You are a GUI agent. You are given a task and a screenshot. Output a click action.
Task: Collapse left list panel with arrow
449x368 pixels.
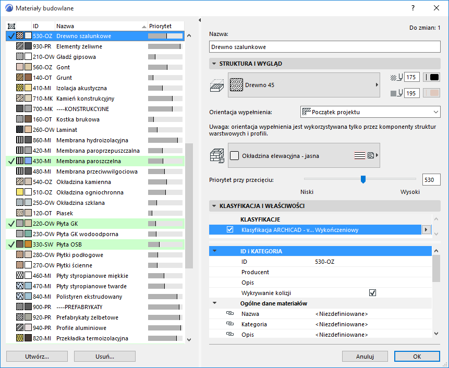tap(200, 20)
